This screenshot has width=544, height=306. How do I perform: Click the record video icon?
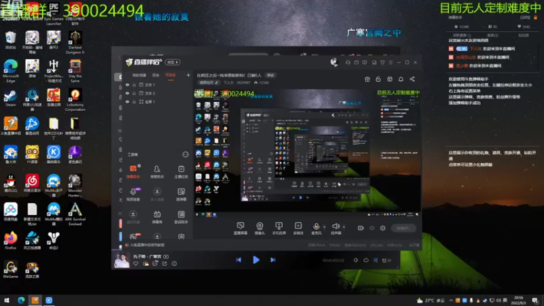(361, 228)
